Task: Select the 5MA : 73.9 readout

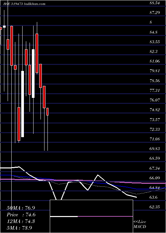Action: pos(19,228)
